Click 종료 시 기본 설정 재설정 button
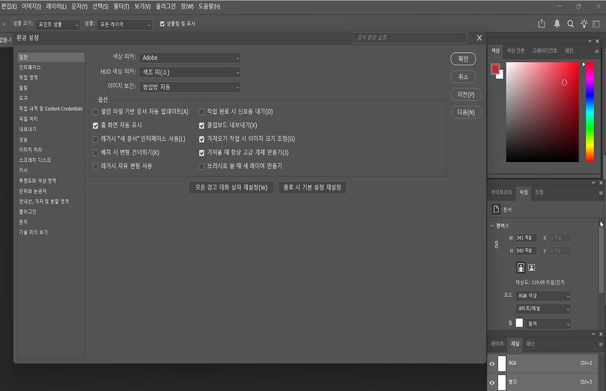The height and width of the screenshot is (391, 606). (x=312, y=188)
